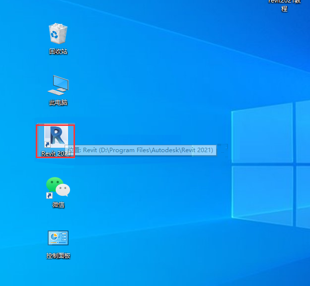The width and height of the screenshot is (310, 286).
Task: Click the 回收站 label text
Action: 58,52
